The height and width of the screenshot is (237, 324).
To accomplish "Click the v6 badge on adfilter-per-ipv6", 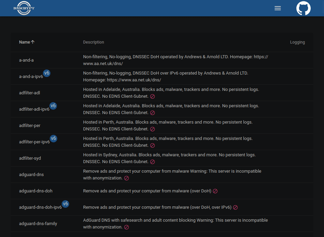I will (53, 138).
